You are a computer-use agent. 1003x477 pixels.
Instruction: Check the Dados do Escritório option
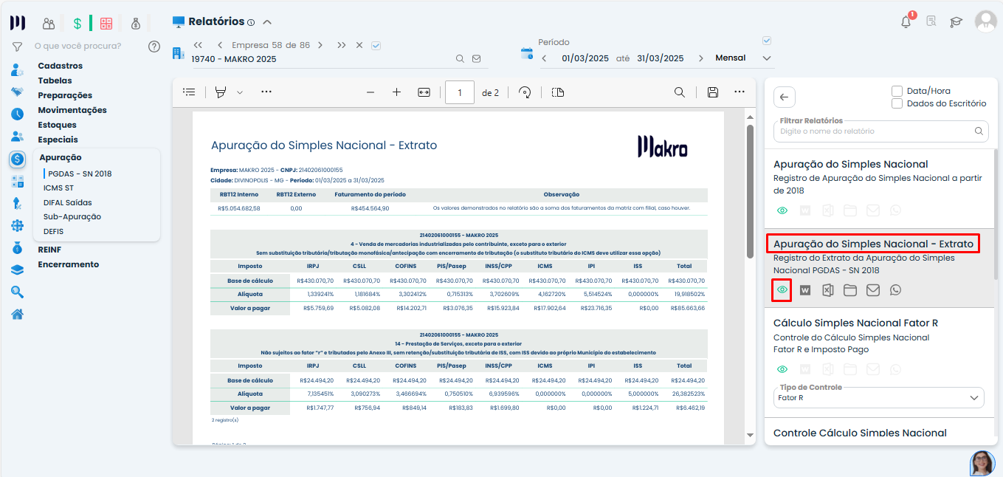coord(897,103)
